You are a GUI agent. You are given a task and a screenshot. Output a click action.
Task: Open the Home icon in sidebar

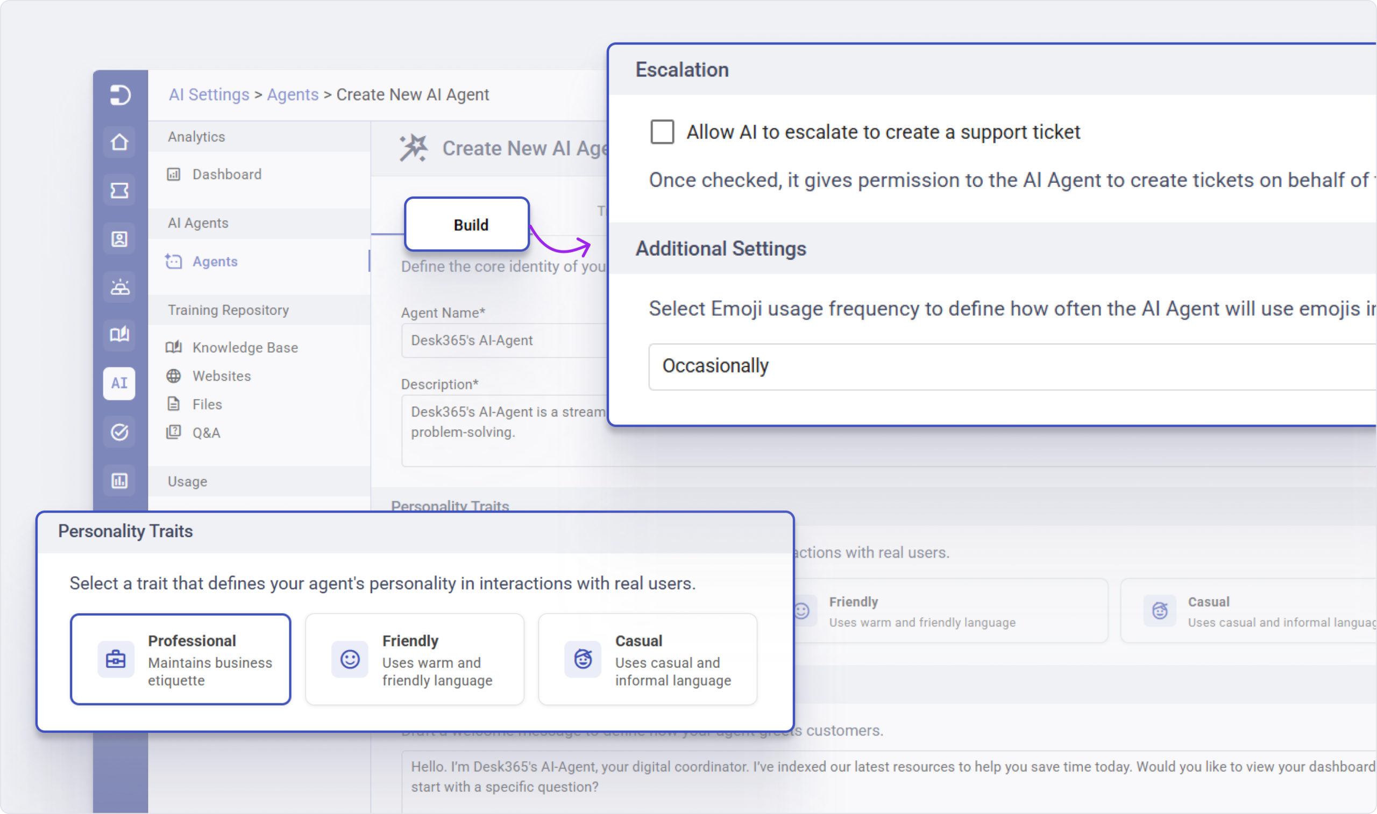pos(119,142)
